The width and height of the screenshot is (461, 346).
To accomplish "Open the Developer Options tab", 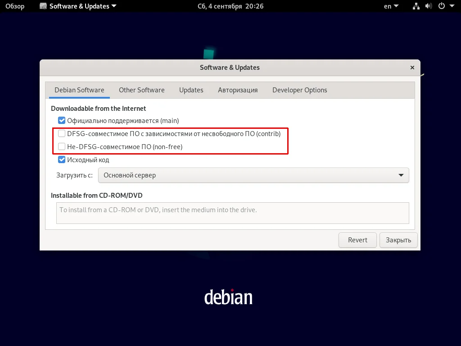I will point(299,90).
